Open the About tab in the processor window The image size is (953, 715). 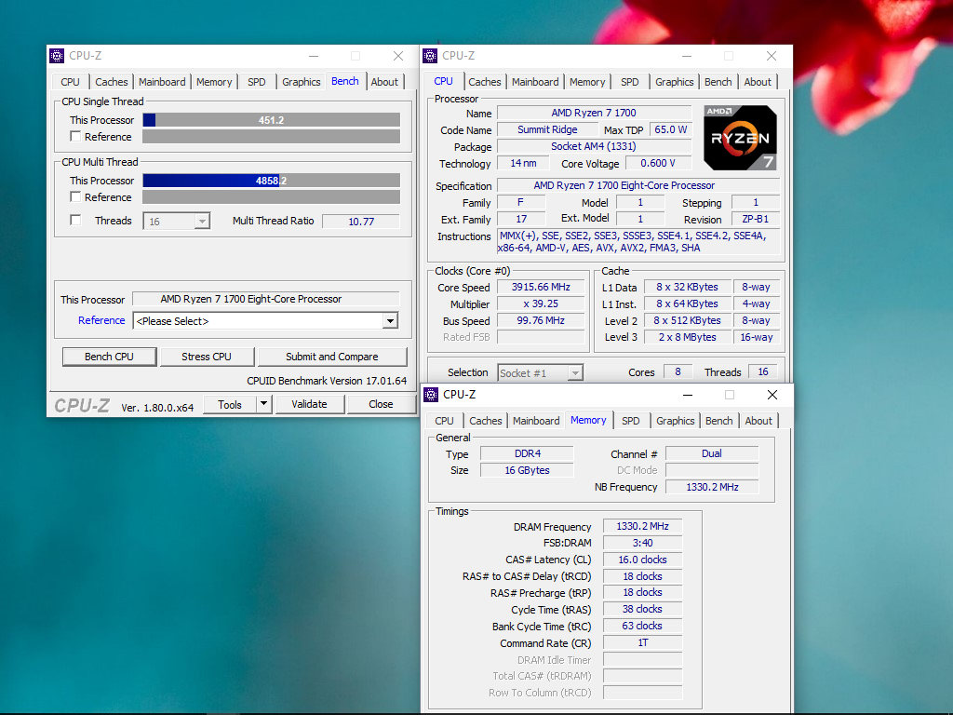[x=758, y=82]
